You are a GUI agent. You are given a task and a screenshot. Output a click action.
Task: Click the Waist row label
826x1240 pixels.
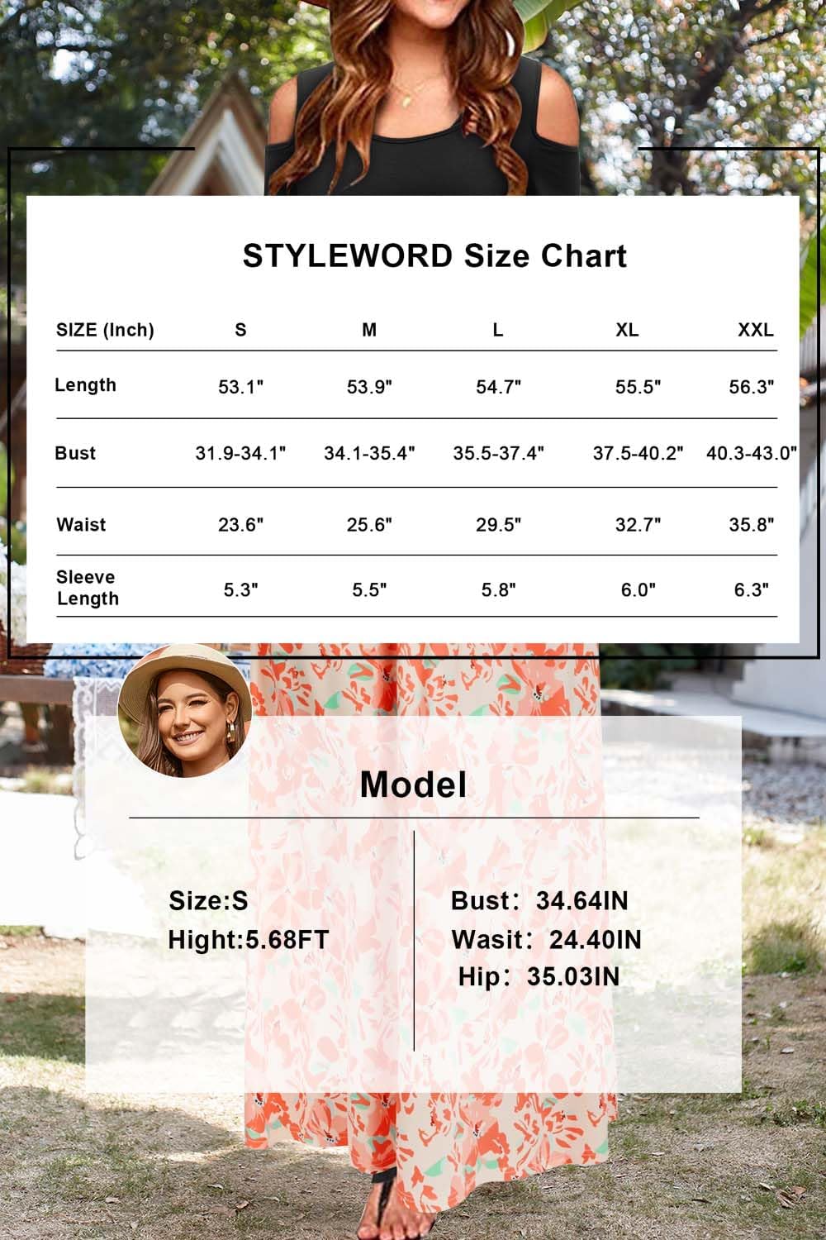[x=81, y=524]
